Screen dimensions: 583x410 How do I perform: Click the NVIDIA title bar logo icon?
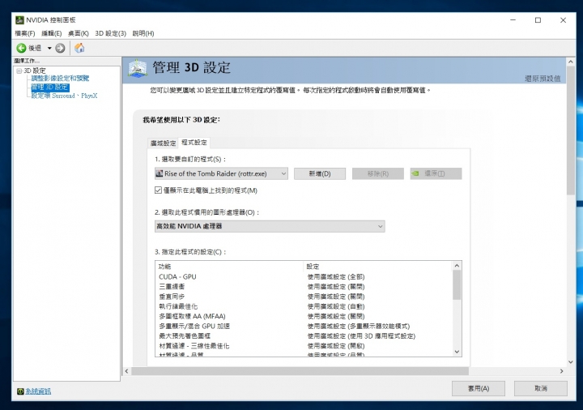pyautogui.click(x=19, y=20)
